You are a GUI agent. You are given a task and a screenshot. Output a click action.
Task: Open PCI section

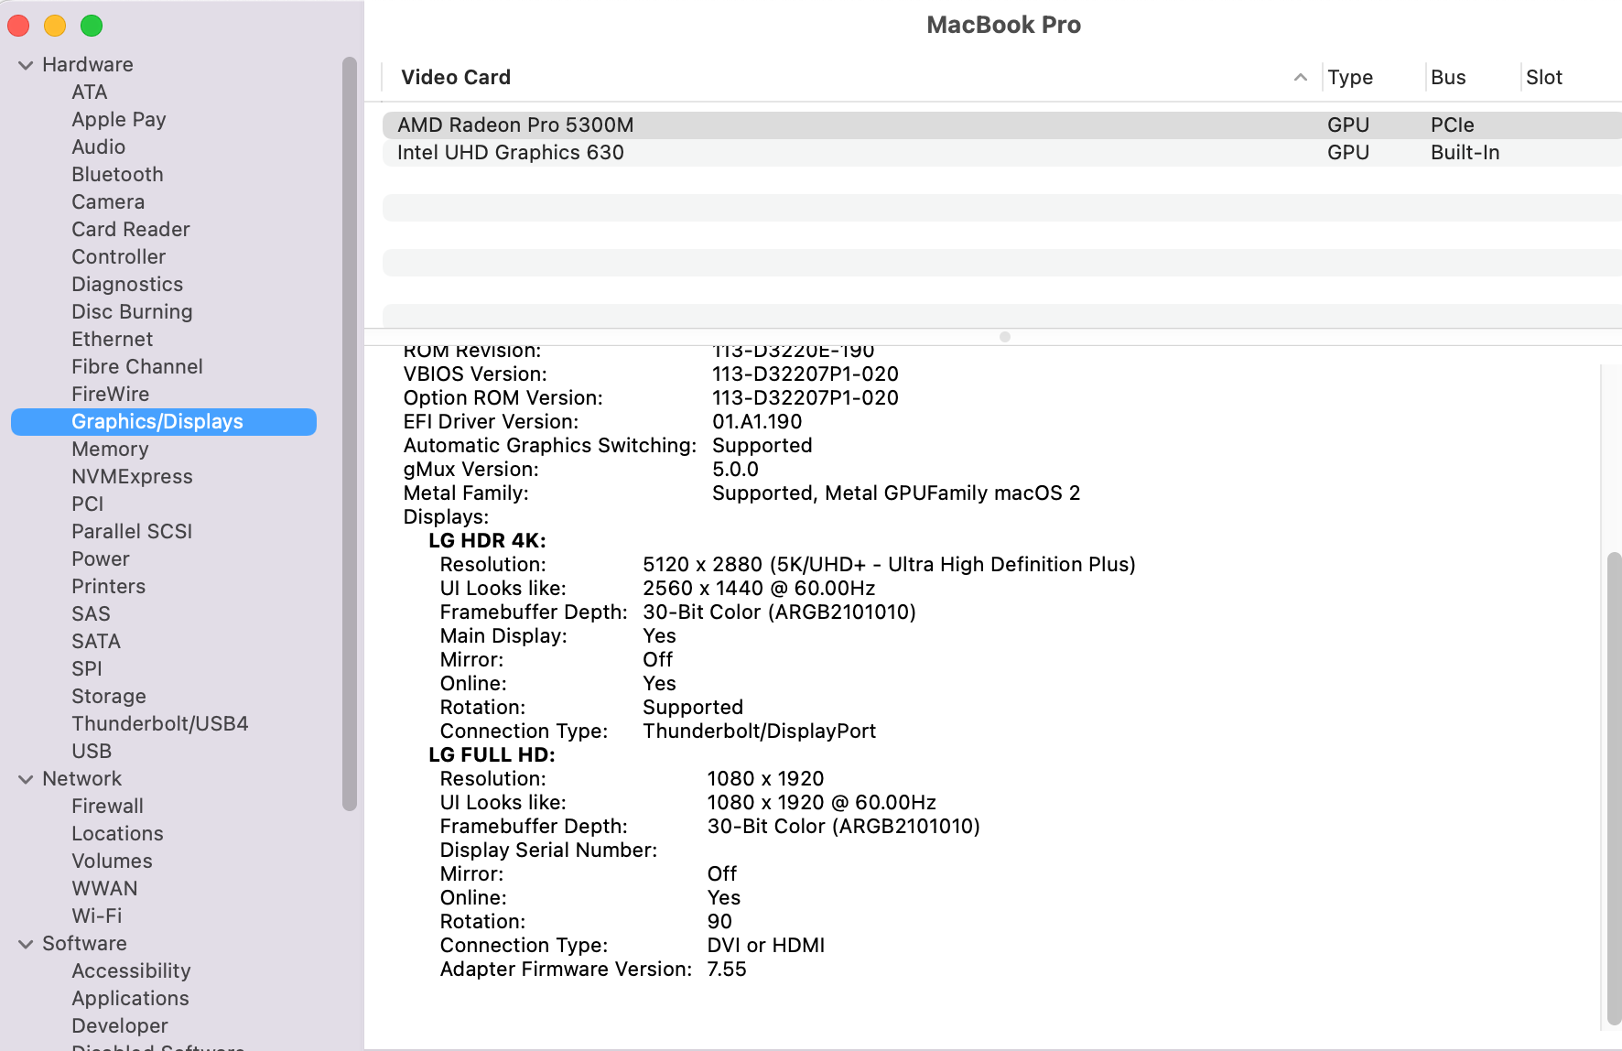(88, 504)
